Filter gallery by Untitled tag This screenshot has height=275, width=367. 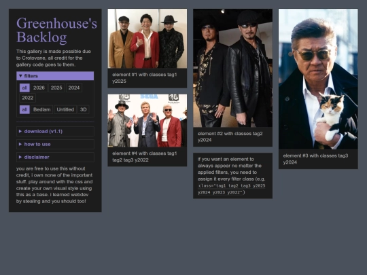tap(65, 110)
